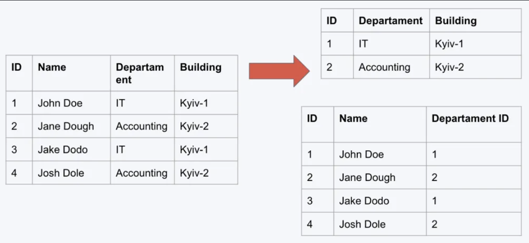The height and width of the screenshot is (243, 529).
Task: Click Kyiv-2 in the top-right department table
Action: (x=450, y=67)
